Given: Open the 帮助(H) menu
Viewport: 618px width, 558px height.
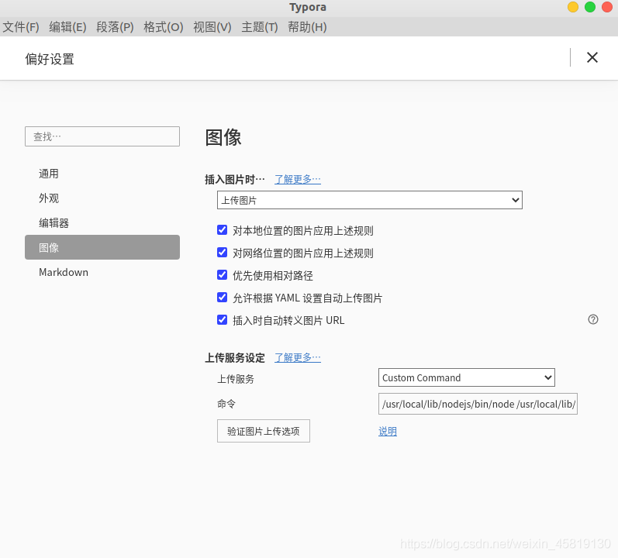Looking at the screenshot, I should (307, 27).
